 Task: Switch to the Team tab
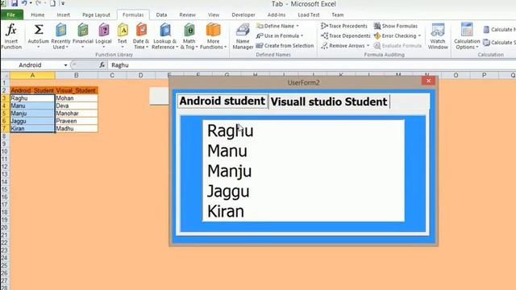[337, 14]
